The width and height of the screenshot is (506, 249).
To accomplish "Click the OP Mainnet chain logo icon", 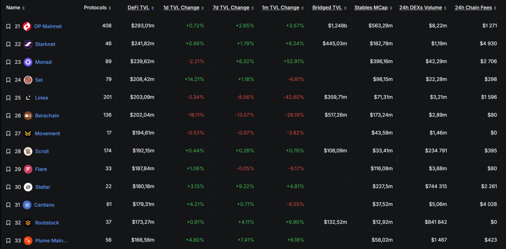I will (27, 27).
